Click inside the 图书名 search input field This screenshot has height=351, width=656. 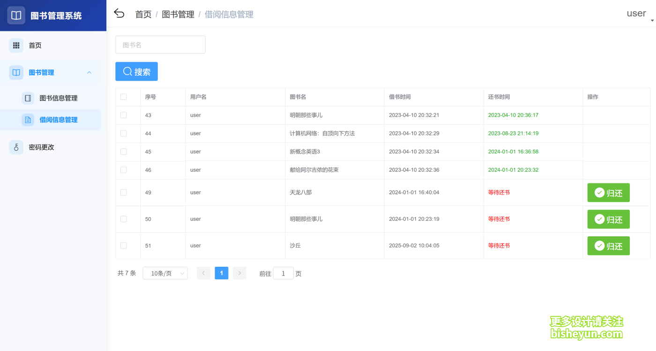point(160,44)
